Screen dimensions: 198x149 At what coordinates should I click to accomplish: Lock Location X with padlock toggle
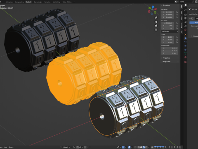click(x=177, y=12)
